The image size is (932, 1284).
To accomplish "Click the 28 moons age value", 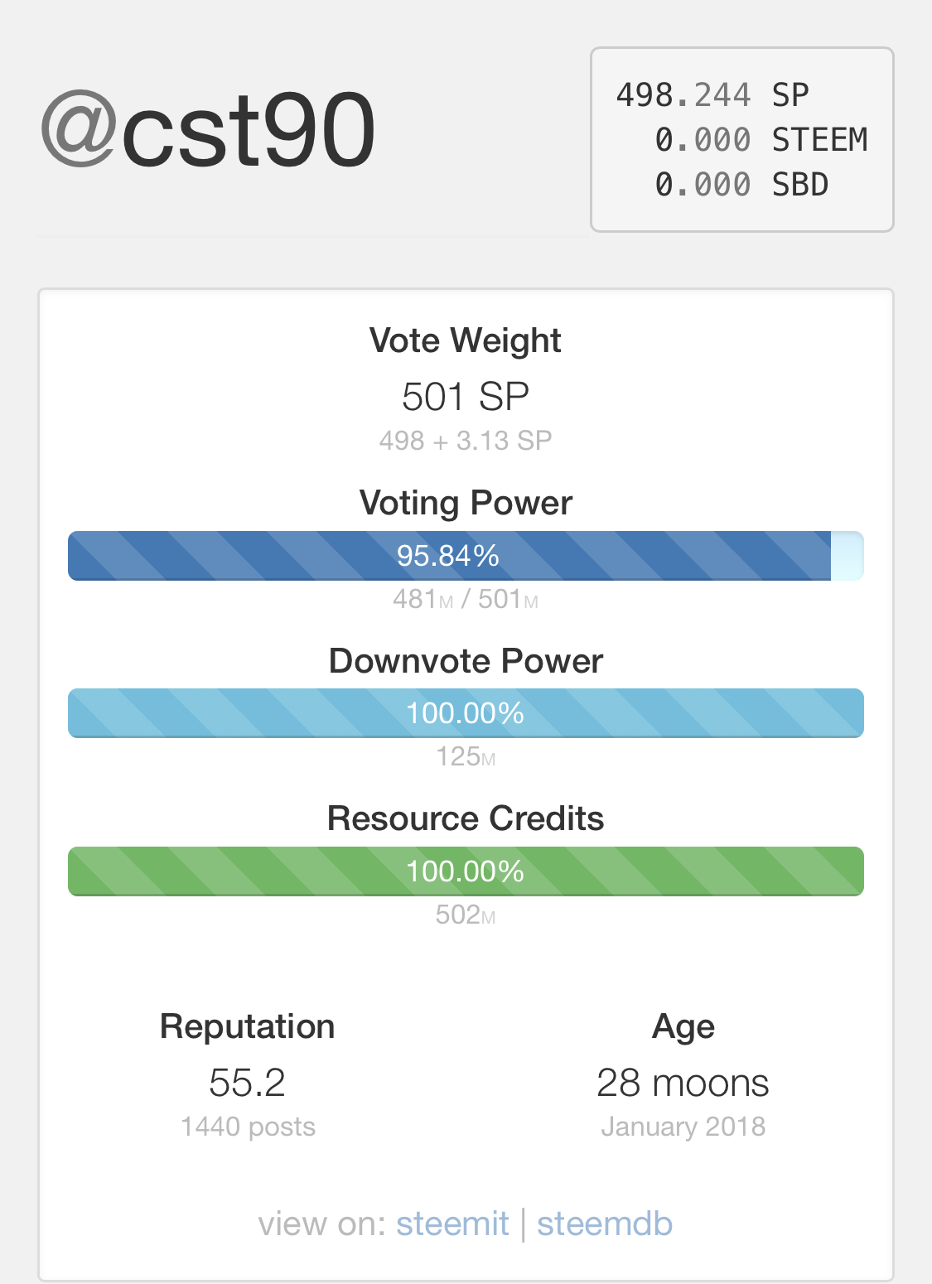I will pyautogui.click(x=683, y=1083).
